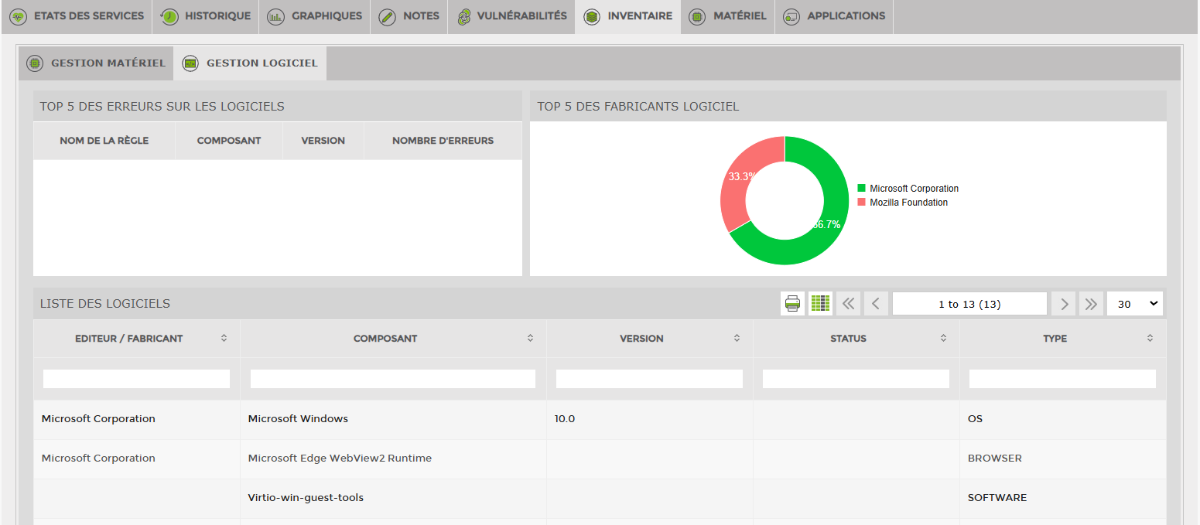Print the software list

pos(792,304)
